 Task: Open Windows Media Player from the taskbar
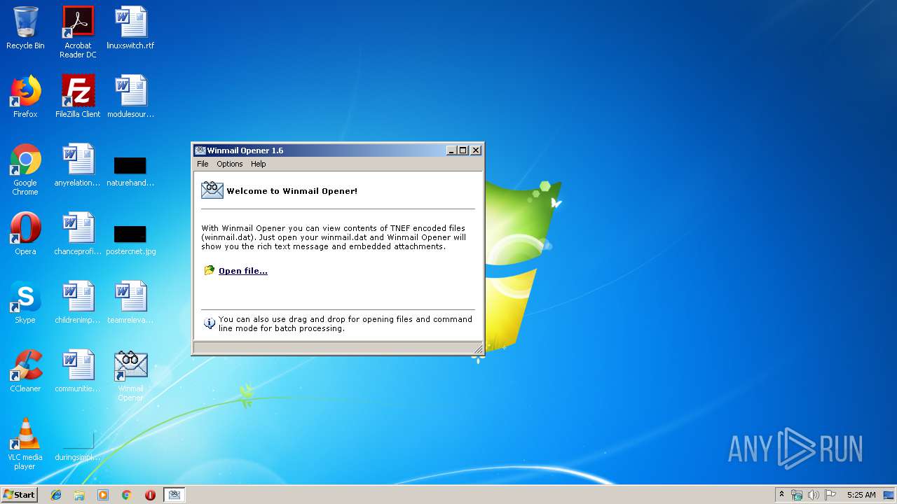coord(103,495)
